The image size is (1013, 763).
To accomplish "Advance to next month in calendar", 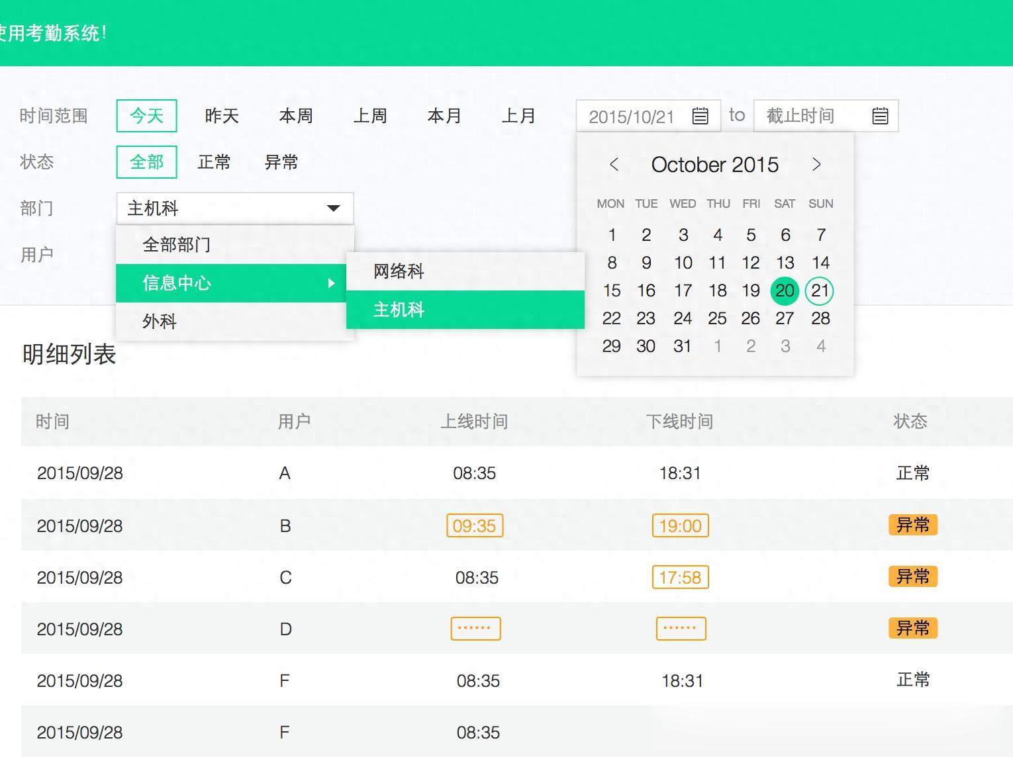I will pyautogui.click(x=816, y=165).
